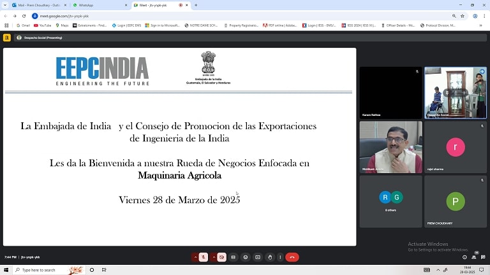Open the 8 others participants tile
The width and height of the screenshot is (490, 275).
click(390, 201)
